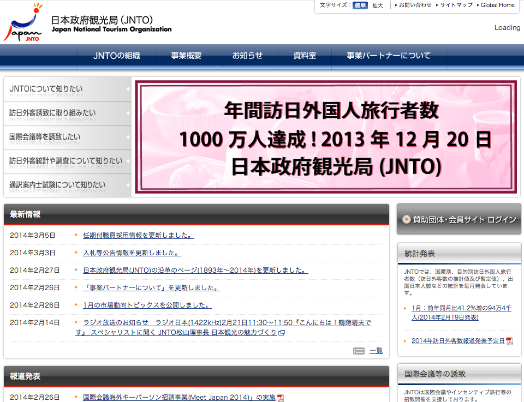Image resolution: width=524 pixels, height=402 pixels.
Task: Open 国際会議海外キーパーソン招請事業 press release link
Action: point(179,397)
